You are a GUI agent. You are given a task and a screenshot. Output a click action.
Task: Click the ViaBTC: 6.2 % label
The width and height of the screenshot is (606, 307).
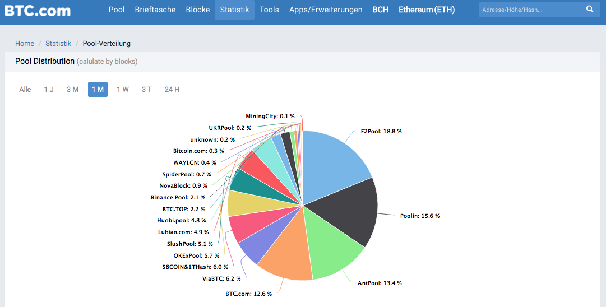click(x=221, y=278)
